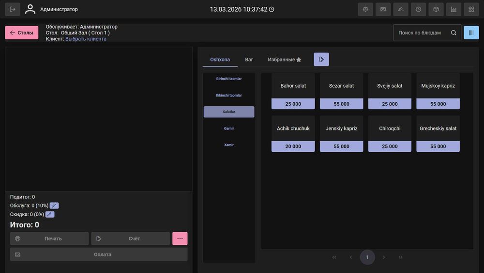The width and height of the screenshot is (484, 273).
Task: Click the purple note icon beside Избранные
Action: click(321, 59)
